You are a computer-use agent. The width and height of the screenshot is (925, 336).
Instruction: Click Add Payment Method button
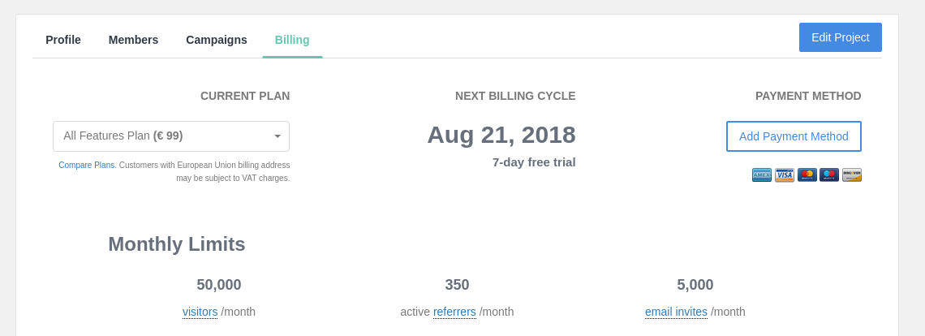click(x=794, y=136)
